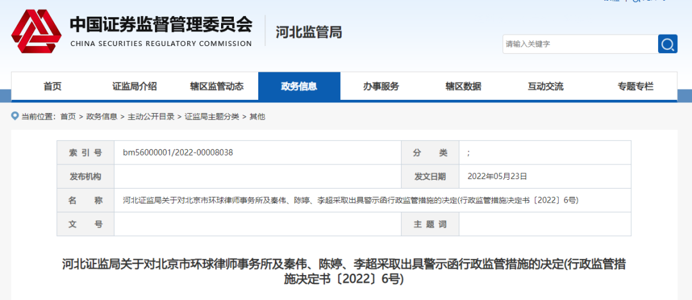Open the 办事服务 navigation tab
The height and width of the screenshot is (300, 692).
pyautogui.click(x=381, y=86)
